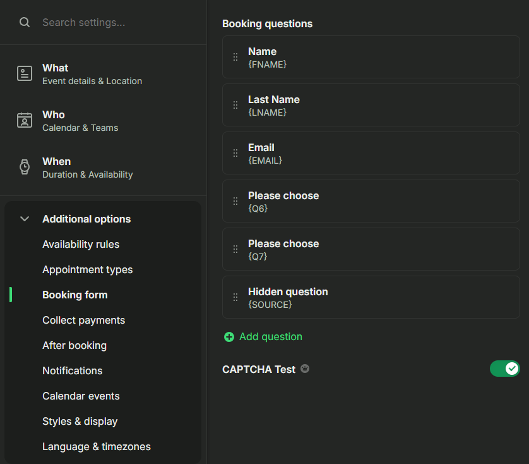Focus the Search settings field

[x=115, y=22]
